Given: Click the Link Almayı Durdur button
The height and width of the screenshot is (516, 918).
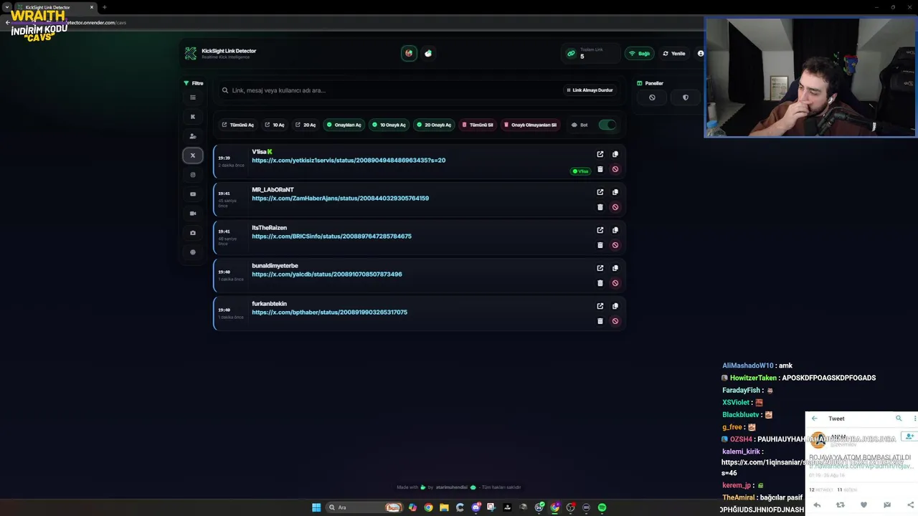Looking at the screenshot, I should [590, 90].
